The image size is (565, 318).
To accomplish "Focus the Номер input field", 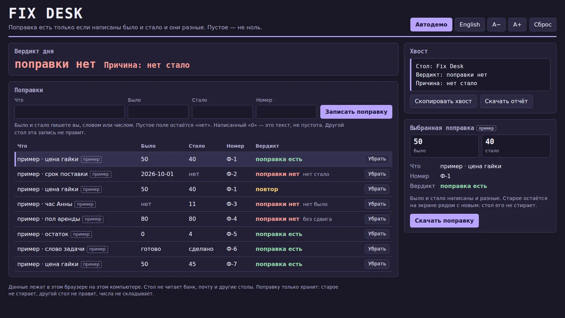I will click(286, 112).
